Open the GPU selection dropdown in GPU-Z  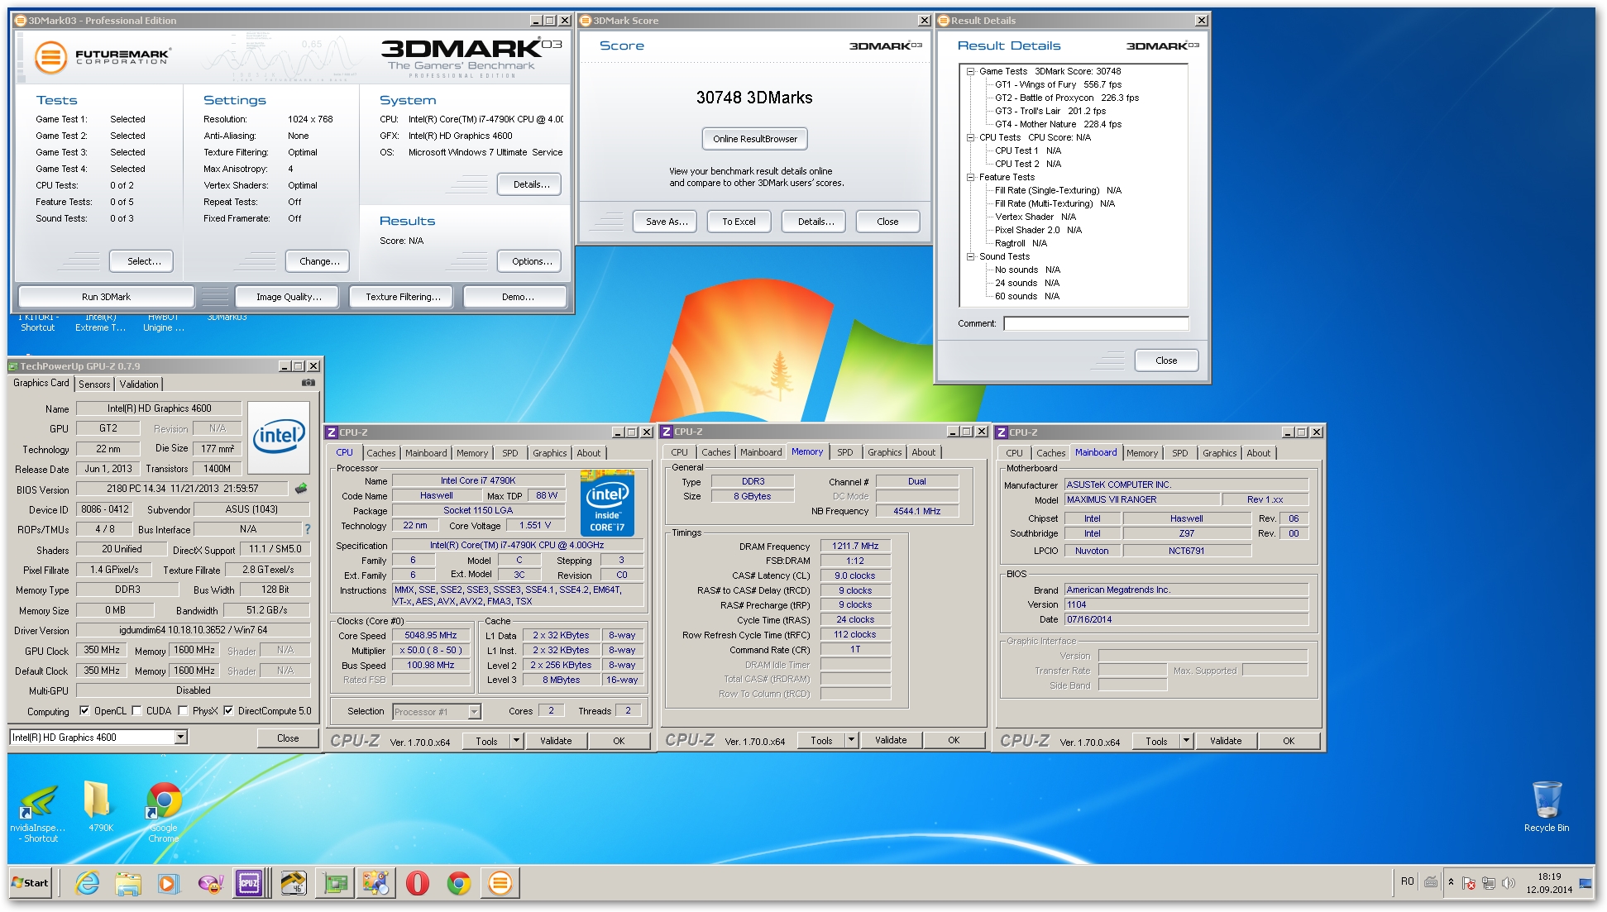[x=180, y=737]
